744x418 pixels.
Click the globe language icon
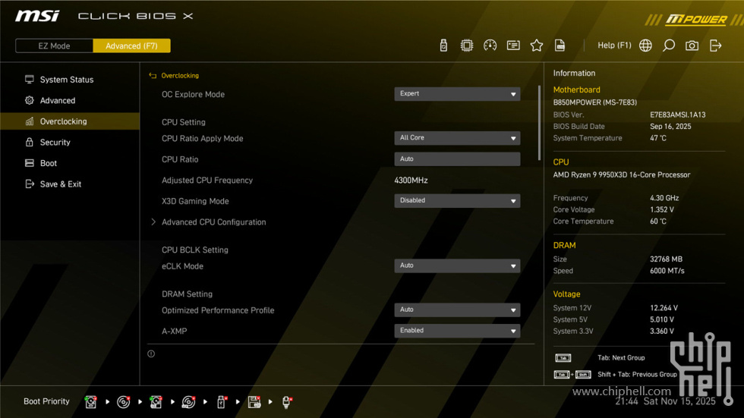(645, 46)
